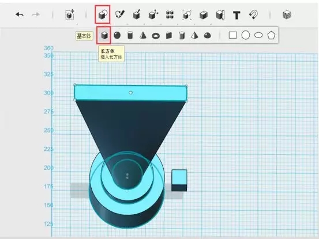Open the basic shapes tool menu
The width and height of the screenshot is (319, 239).
coord(103,14)
